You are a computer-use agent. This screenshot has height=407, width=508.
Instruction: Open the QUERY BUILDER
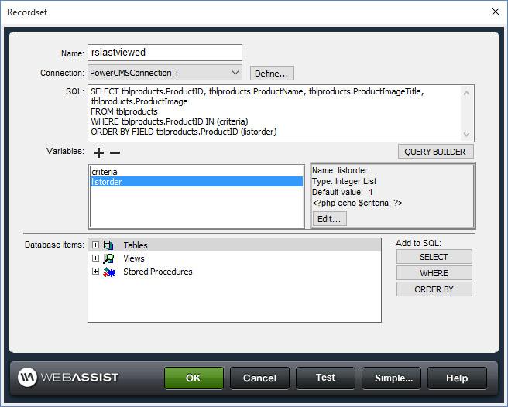pos(435,152)
